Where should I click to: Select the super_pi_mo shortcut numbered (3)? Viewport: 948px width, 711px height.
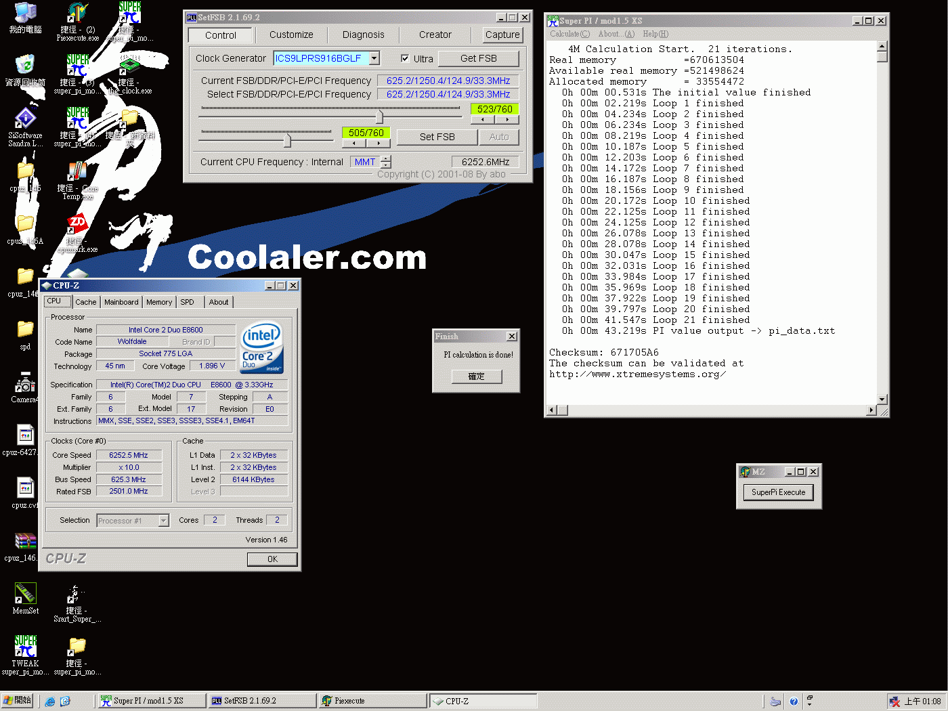[77, 74]
